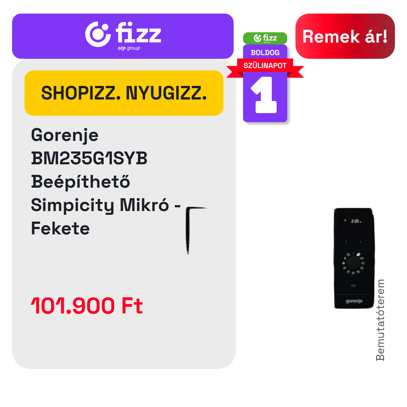Click the vertical Bemutatóterem label
The height and width of the screenshot is (407, 407).
pos(380,320)
